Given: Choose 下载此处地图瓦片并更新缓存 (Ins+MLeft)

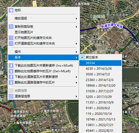Looking at the screenshot, I should [43, 66].
